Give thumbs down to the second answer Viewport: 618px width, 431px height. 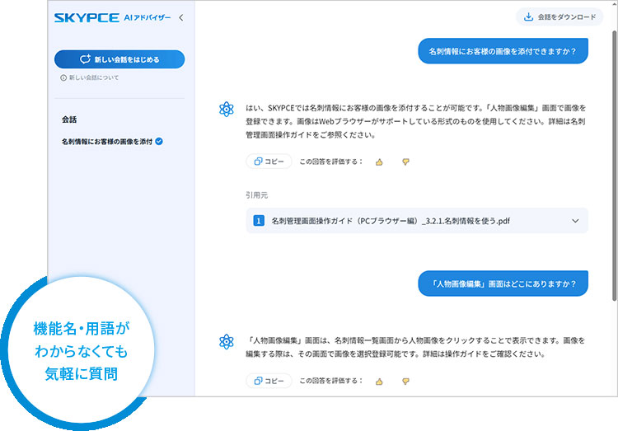[x=405, y=382]
